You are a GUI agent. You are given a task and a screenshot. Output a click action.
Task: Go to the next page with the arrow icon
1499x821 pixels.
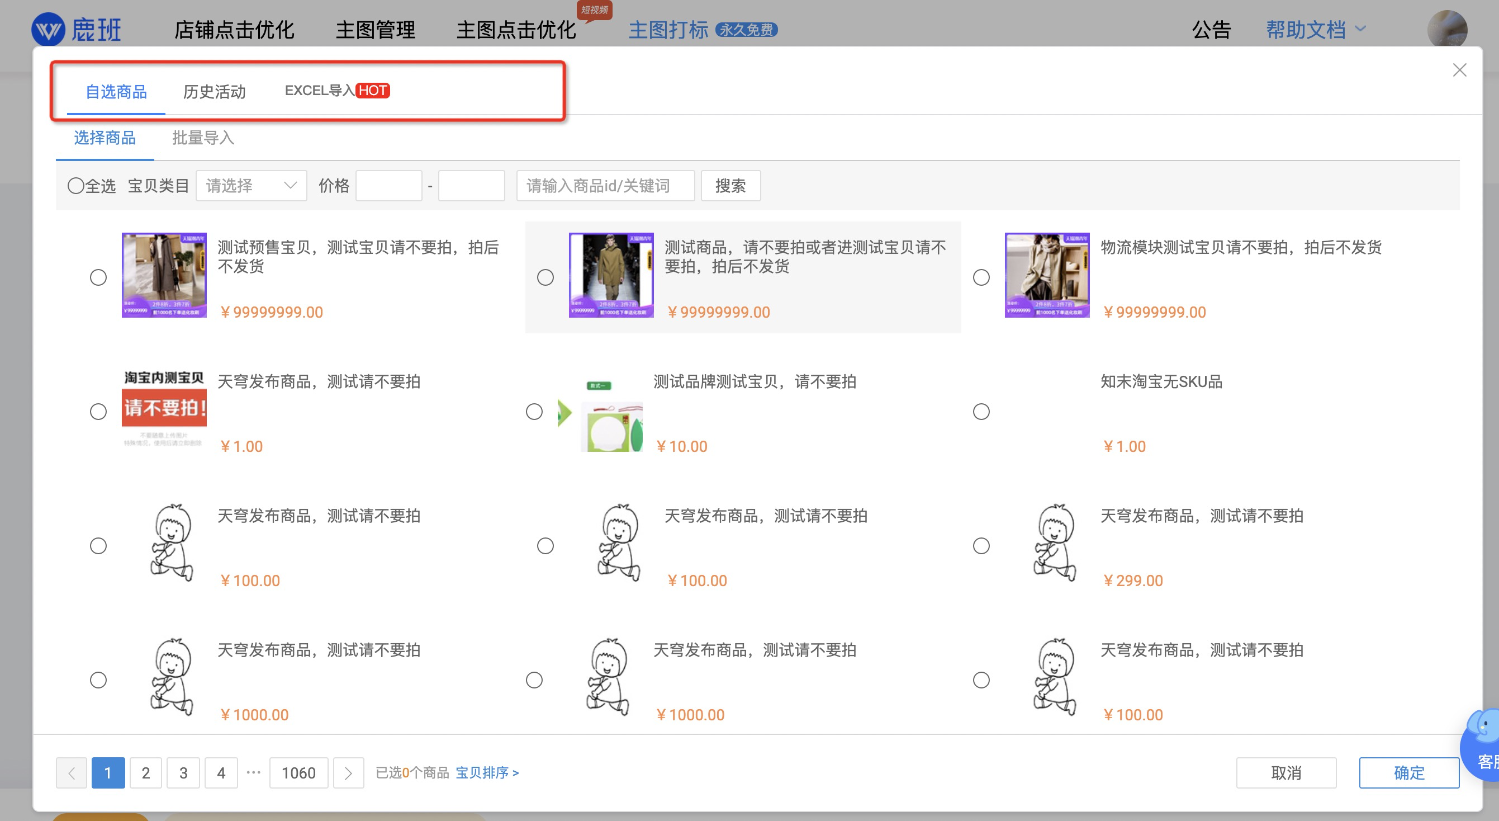(348, 773)
